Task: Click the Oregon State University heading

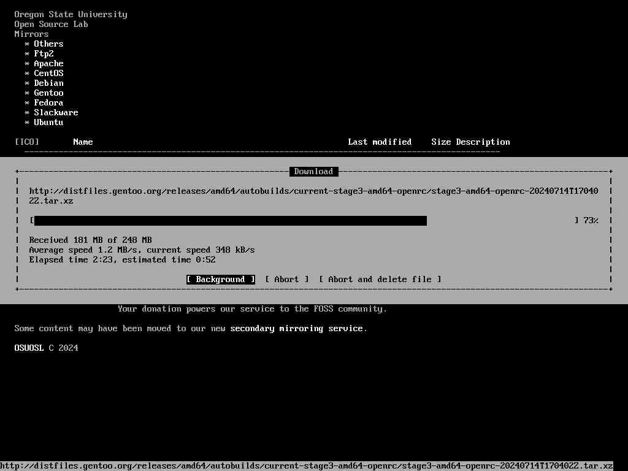Action: coord(71,15)
